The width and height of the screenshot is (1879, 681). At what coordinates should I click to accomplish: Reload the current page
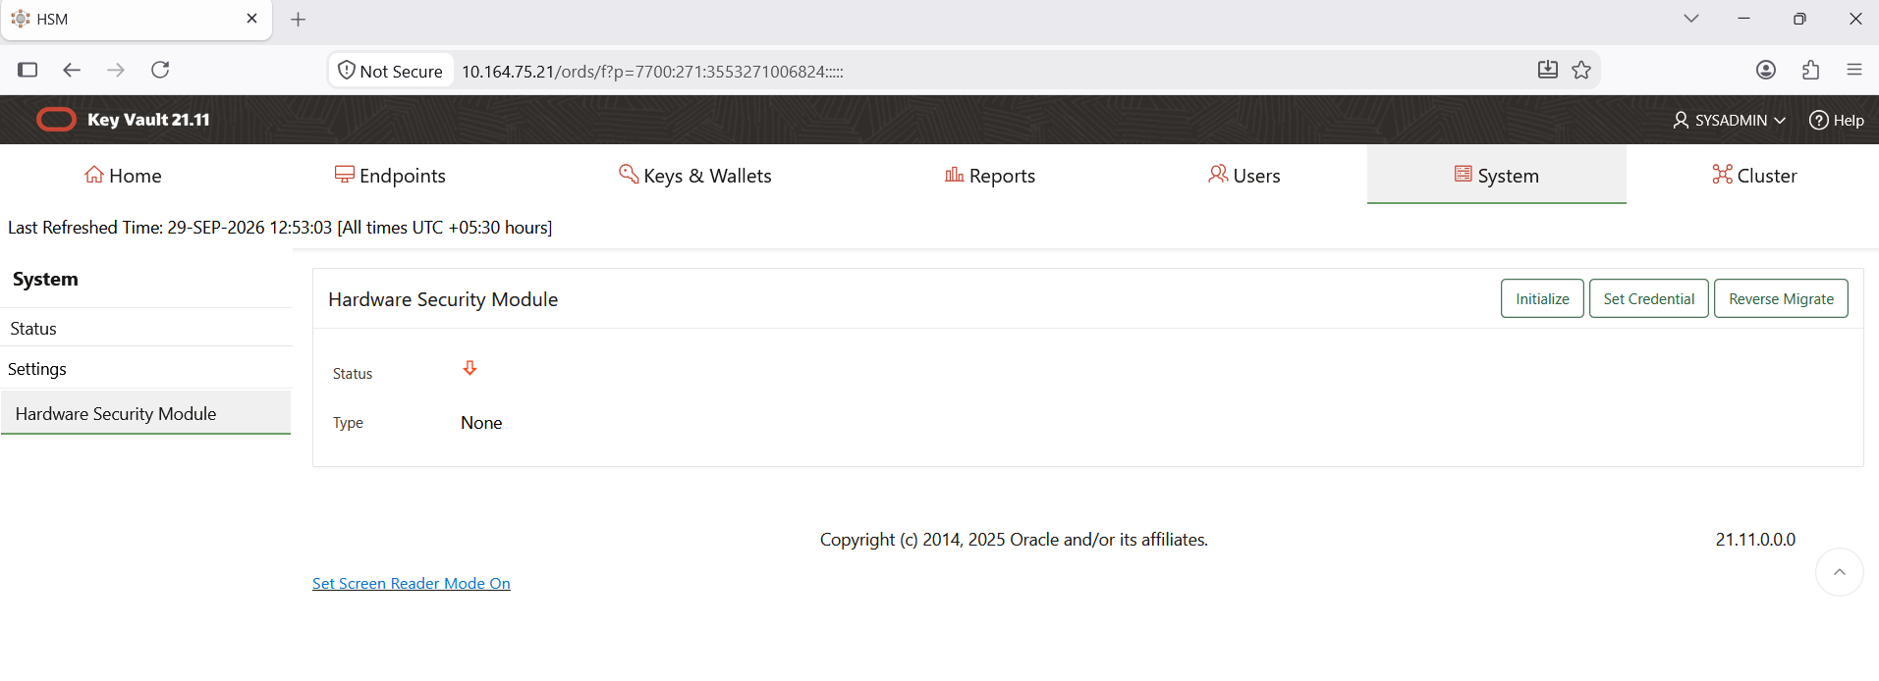click(x=160, y=70)
